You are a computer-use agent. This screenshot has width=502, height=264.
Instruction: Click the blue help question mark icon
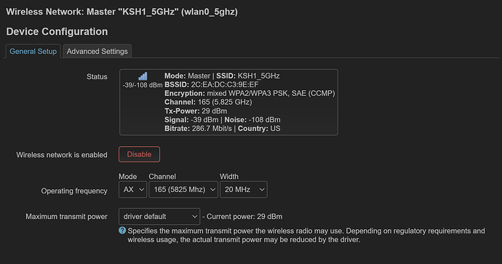pyautogui.click(x=122, y=231)
